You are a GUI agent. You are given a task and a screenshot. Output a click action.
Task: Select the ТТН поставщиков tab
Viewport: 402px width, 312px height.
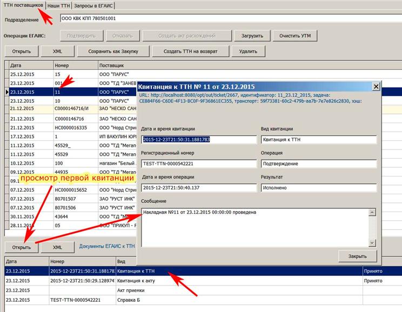pos(23,5)
